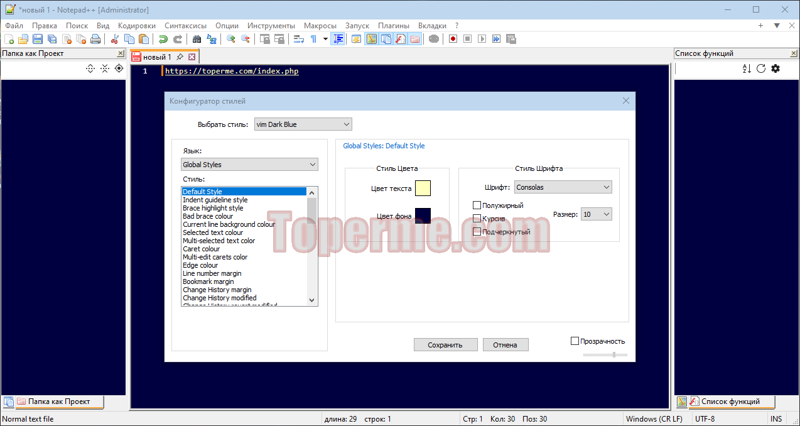This screenshot has width=800, height=426.
Task: Expand the Язык Global Styles dropdown
Action: click(249, 165)
